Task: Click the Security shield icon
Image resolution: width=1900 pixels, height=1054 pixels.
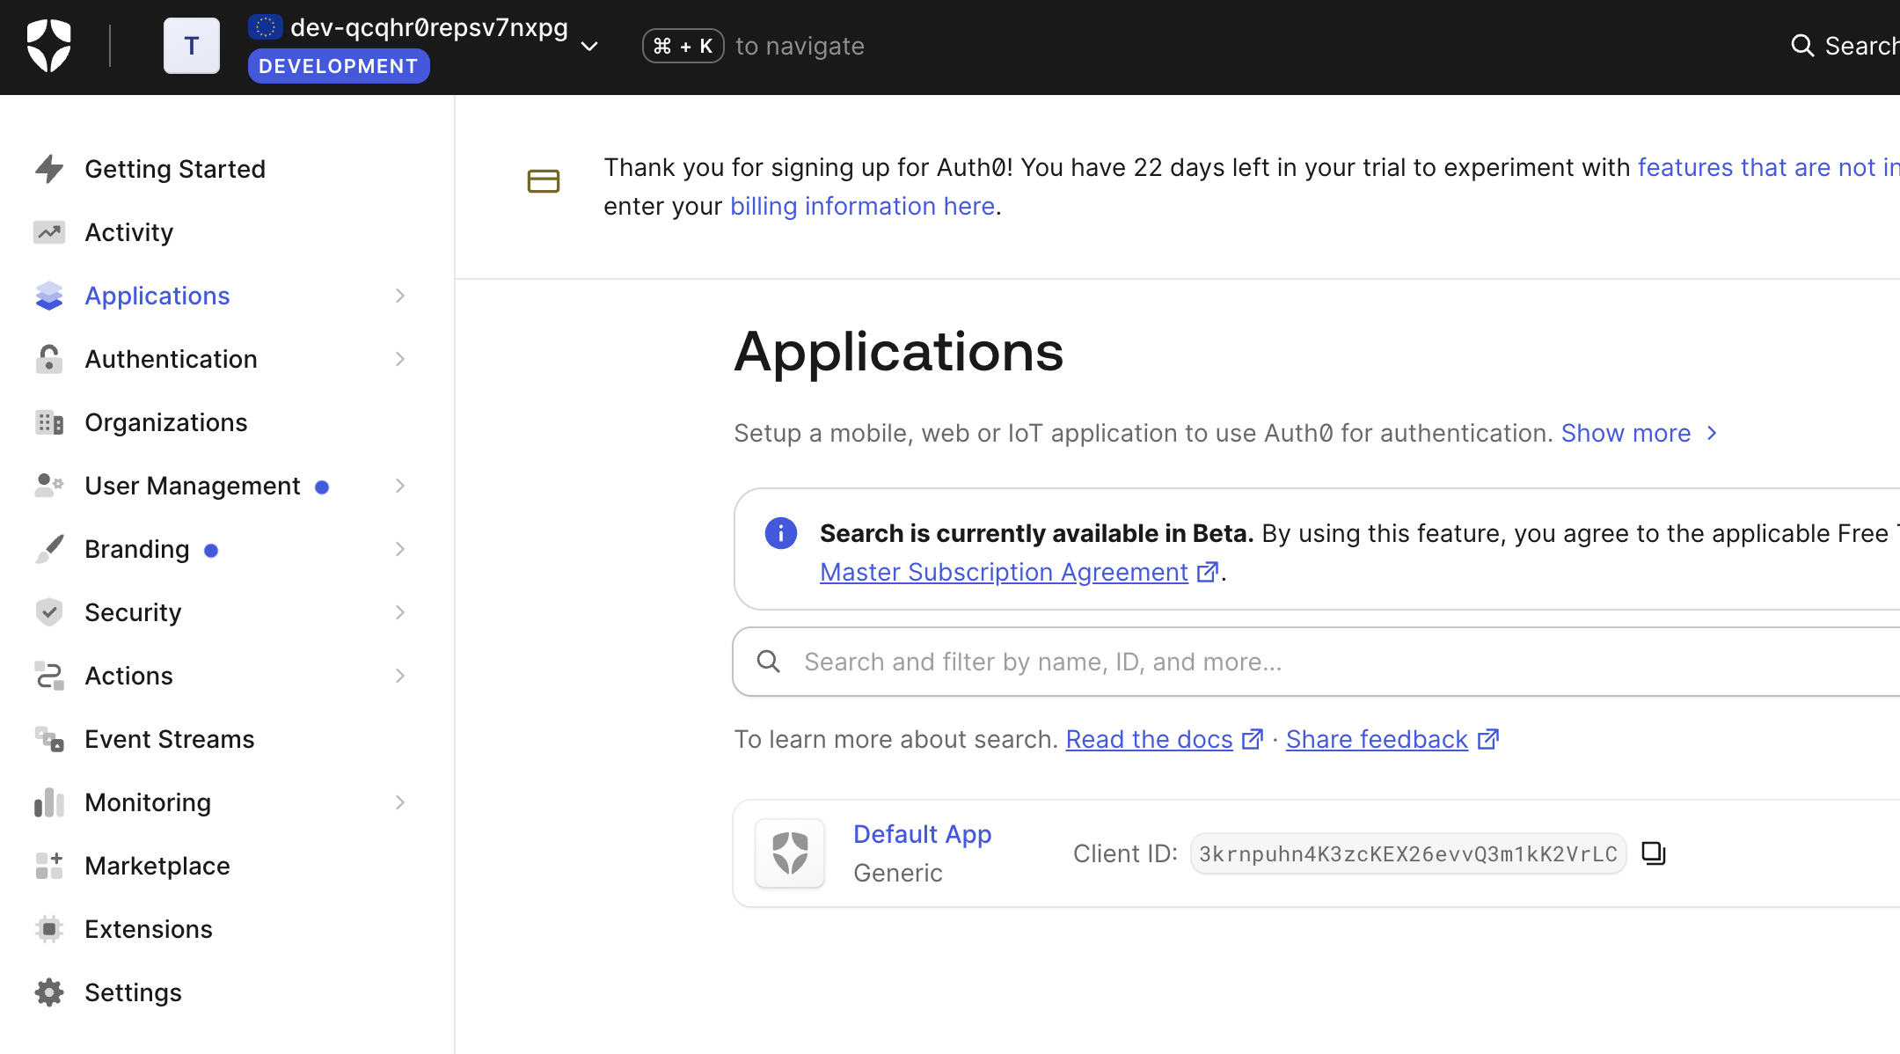Action: coord(49,612)
